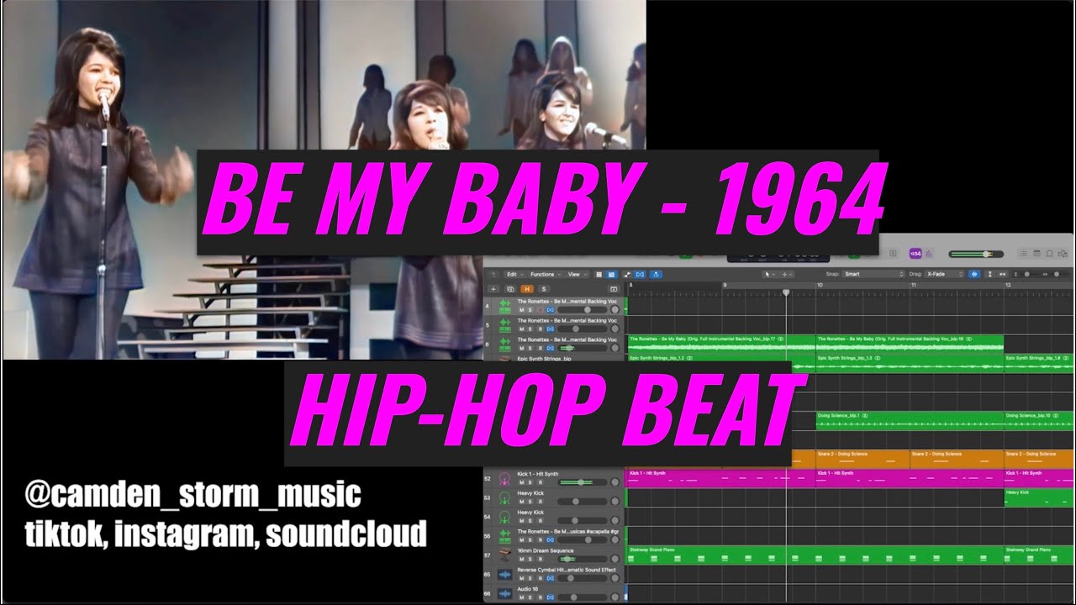
Task: Adjust the vertical zoom slider
Action: (1027, 274)
